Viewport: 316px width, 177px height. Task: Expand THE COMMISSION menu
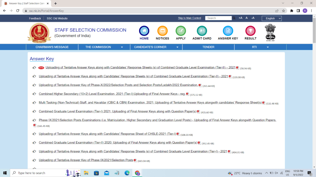[104, 47]
